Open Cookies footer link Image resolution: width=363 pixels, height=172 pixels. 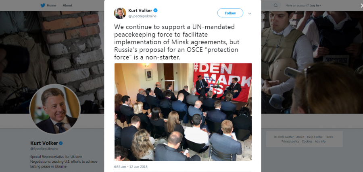[x=307, y=141]
